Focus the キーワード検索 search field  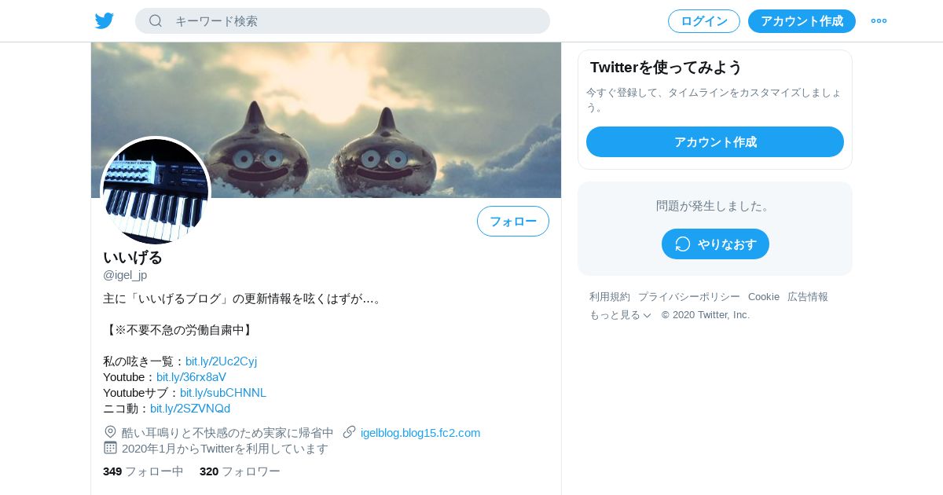pyautogui.click(x=343, y=21)
